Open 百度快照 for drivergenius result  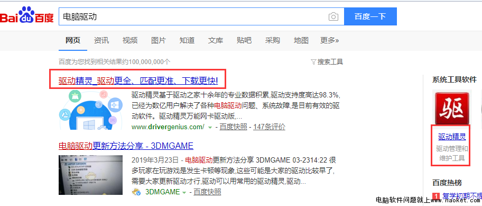(233, 127)
